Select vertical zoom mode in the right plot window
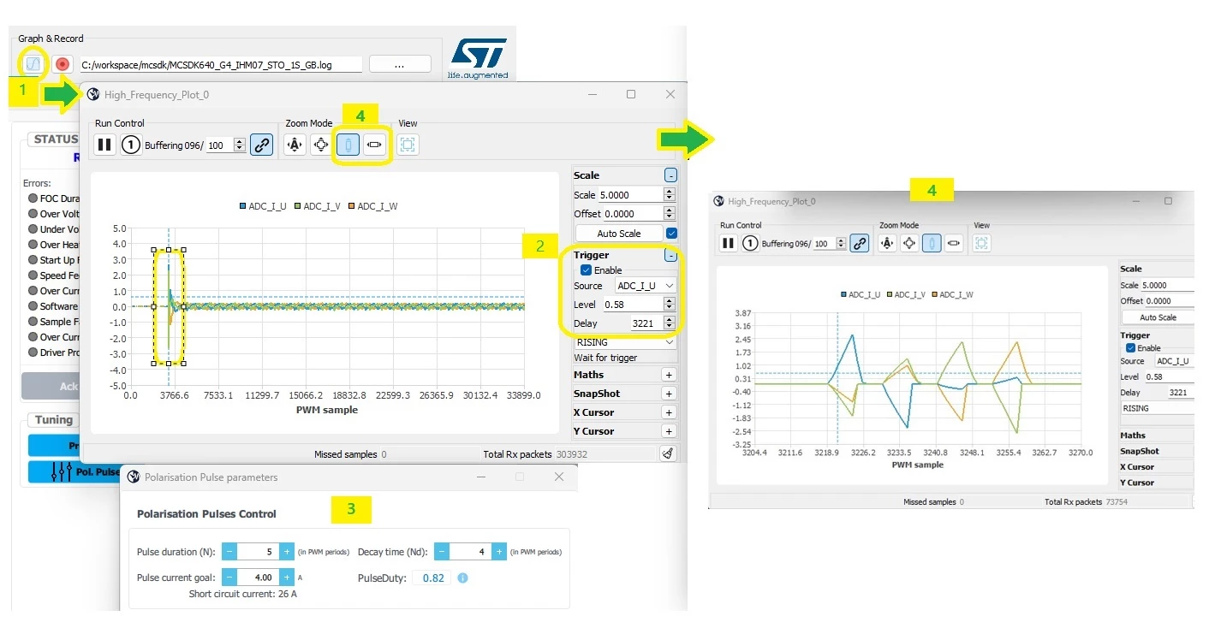The image size is (1209, 622). [x=932, y=243]
